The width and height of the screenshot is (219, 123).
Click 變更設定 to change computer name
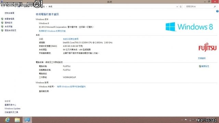[205, 66]
